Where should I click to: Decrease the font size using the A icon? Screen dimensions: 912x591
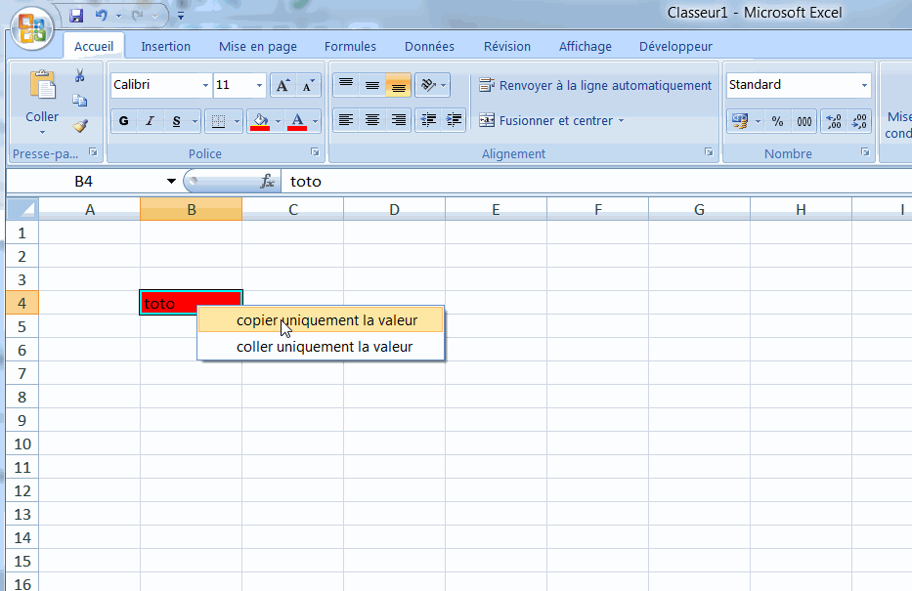tap(306, 86)
